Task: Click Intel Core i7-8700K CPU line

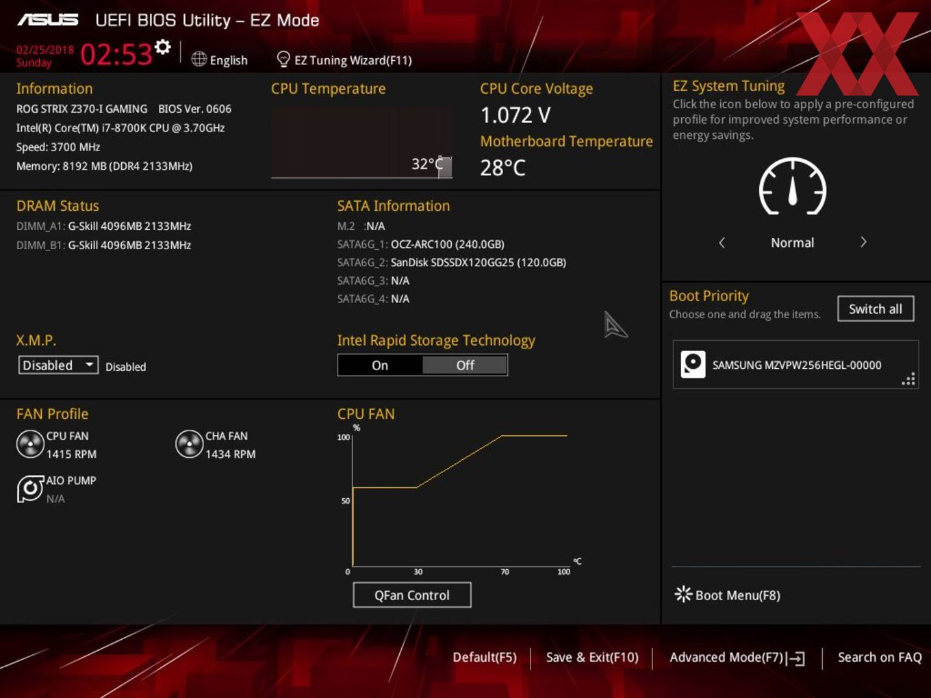Action: [120, 128]
